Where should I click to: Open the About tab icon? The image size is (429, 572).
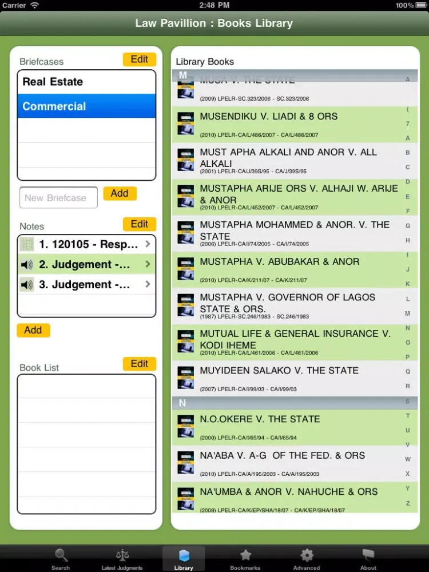[368, 555]
